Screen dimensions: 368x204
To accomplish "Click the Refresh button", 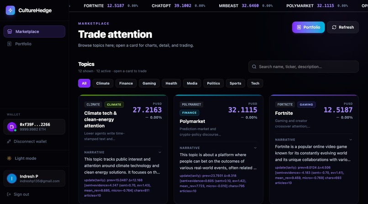I will 343,27.
